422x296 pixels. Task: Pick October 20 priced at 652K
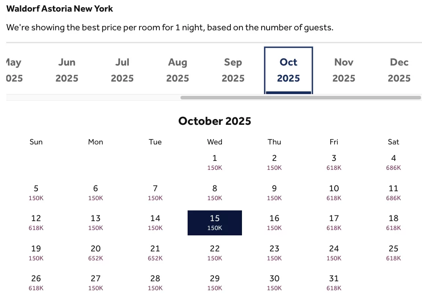coord(95,253)
